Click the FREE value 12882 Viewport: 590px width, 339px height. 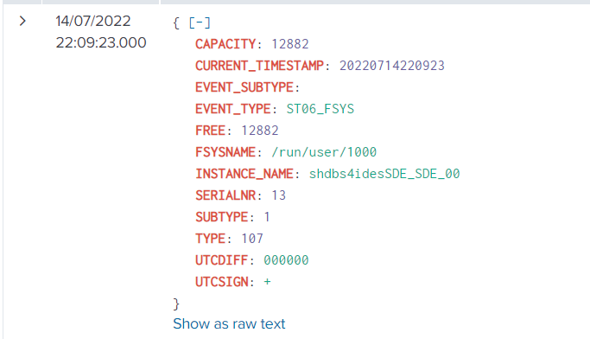pyautogui.click(x=260, y=131)
